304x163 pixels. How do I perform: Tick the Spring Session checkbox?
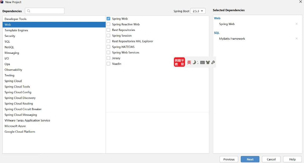click(x=108, y=36)
